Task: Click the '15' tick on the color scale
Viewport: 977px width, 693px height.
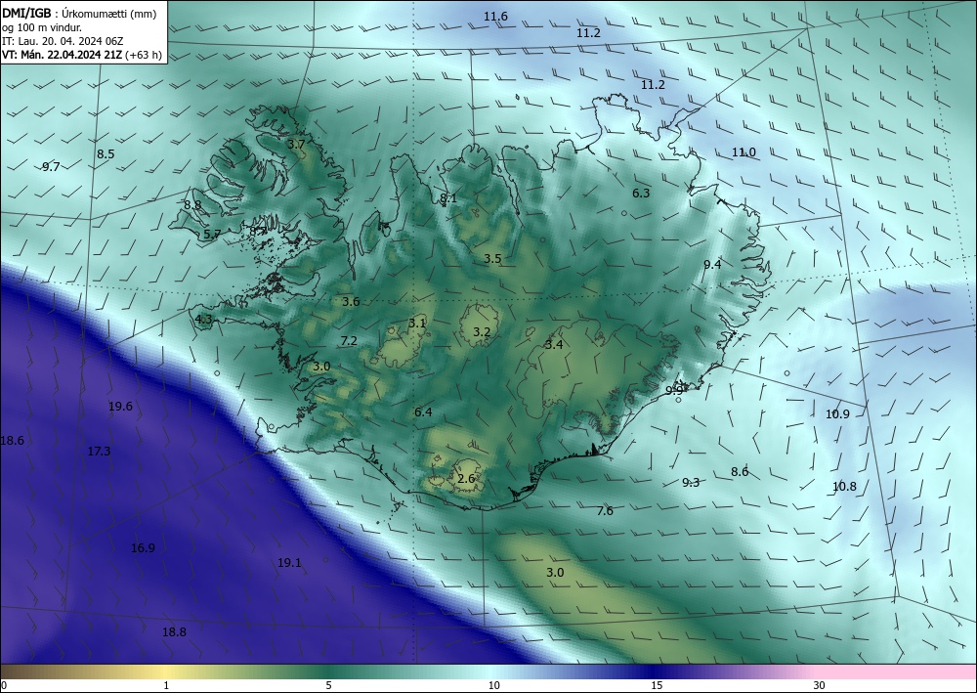Action: pos(657,685)
